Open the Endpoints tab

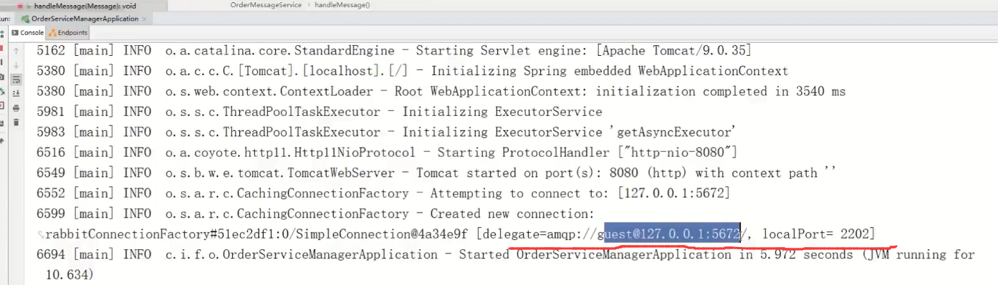point(68,32)
